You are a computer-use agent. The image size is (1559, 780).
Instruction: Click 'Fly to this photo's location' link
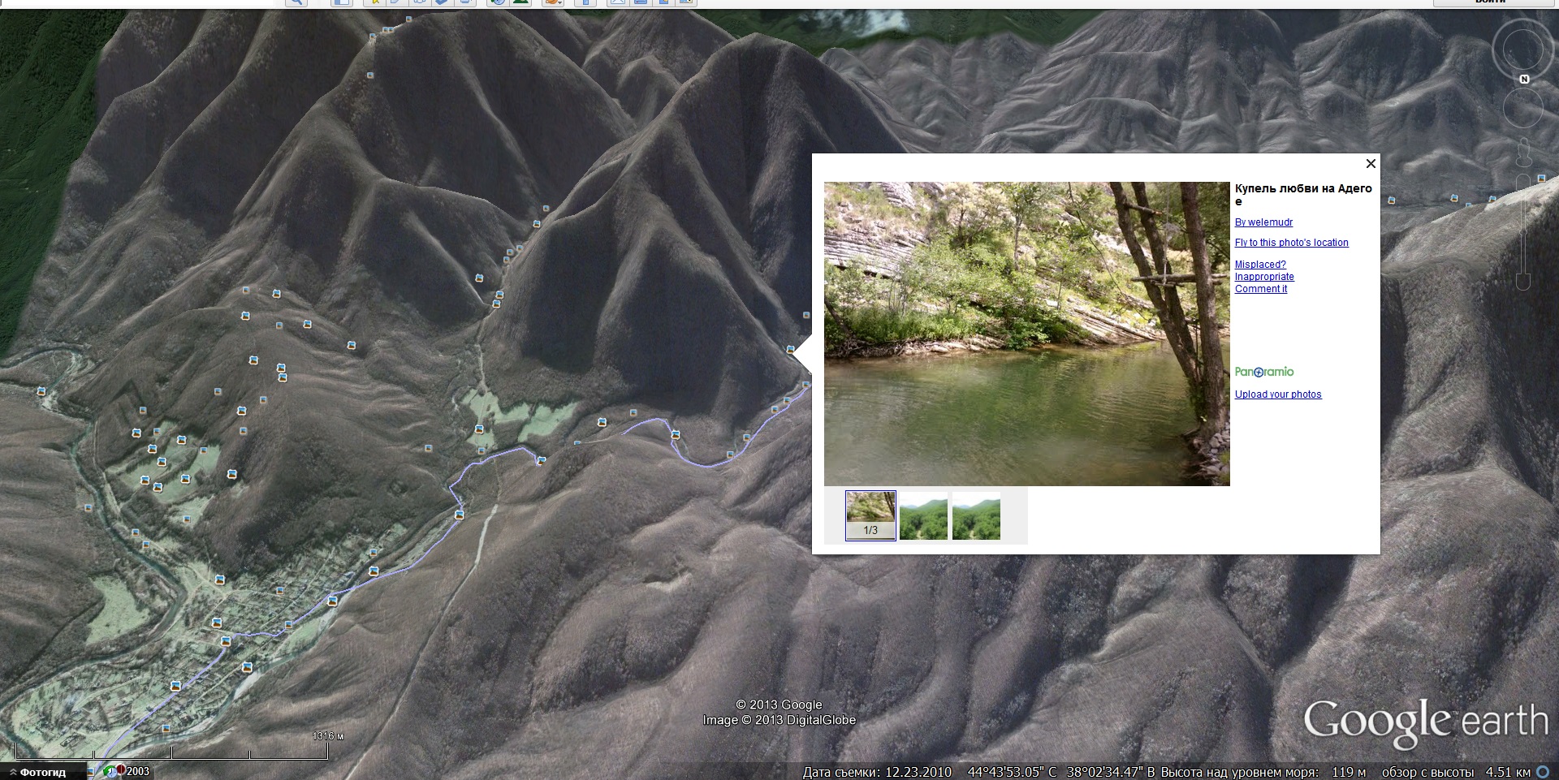pyautogui.click(x=1291, y=243)
